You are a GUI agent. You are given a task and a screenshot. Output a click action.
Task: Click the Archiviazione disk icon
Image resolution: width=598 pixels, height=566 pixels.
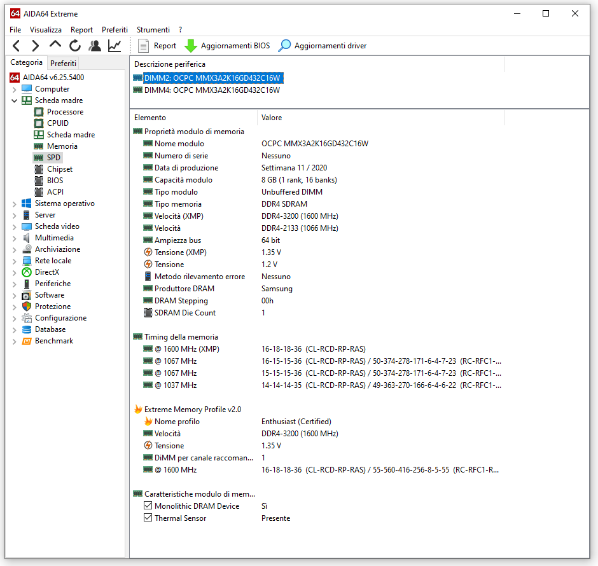point(27,249)
